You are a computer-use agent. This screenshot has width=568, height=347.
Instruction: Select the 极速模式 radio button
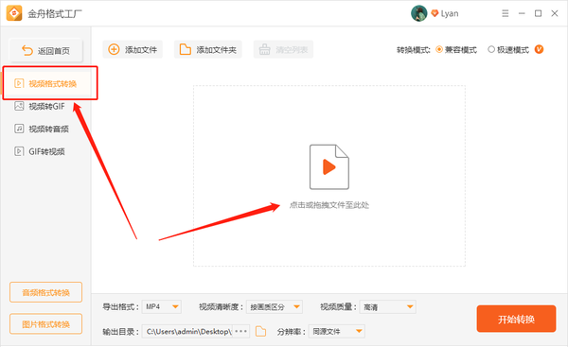pos(491,49)
